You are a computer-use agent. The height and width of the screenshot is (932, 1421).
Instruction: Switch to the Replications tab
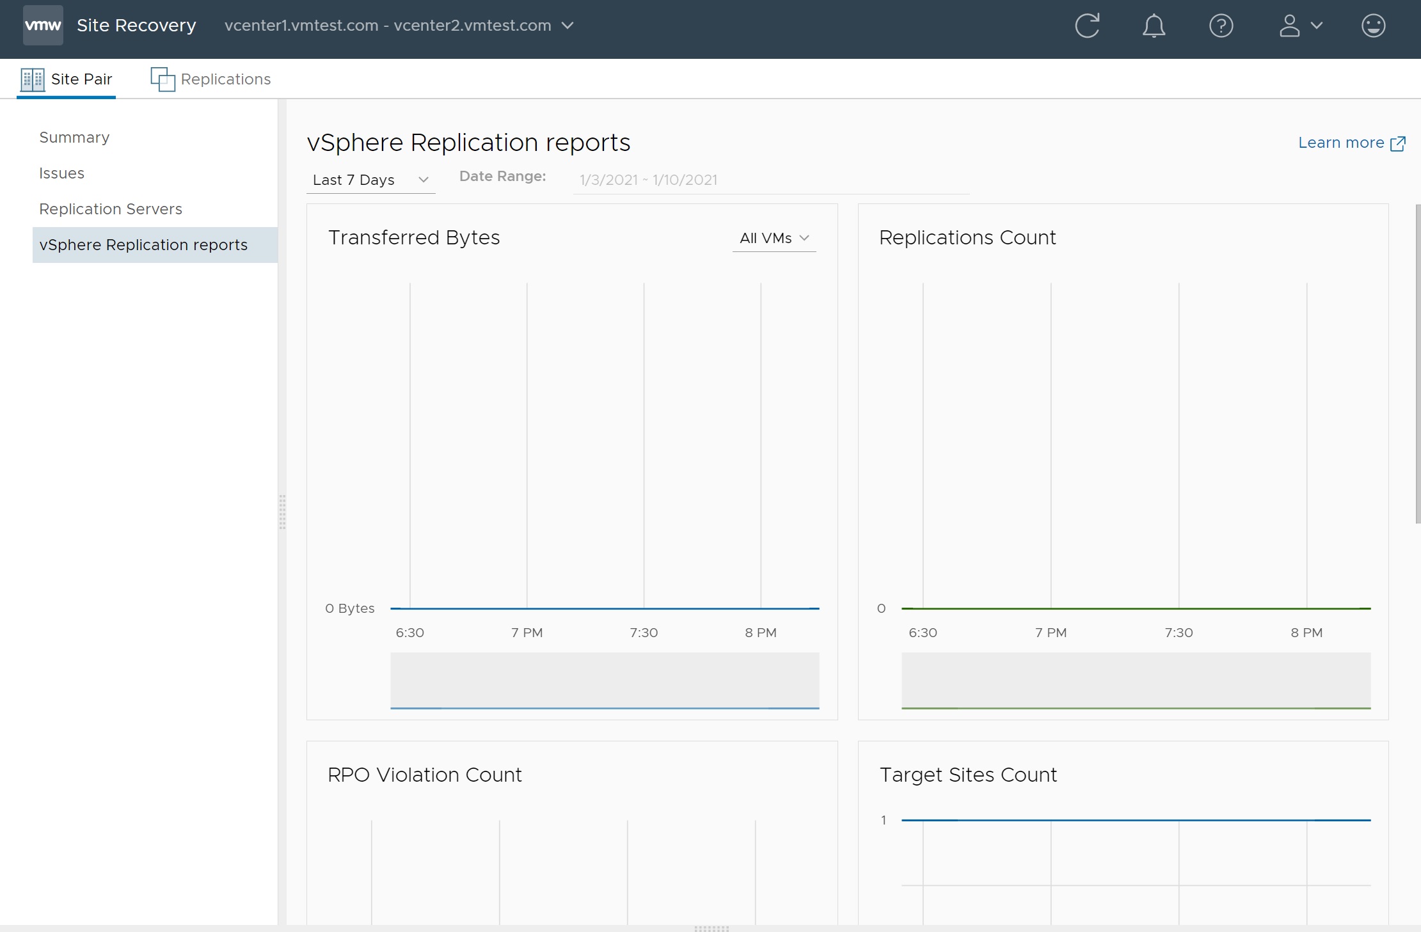[x=225, y=79]
